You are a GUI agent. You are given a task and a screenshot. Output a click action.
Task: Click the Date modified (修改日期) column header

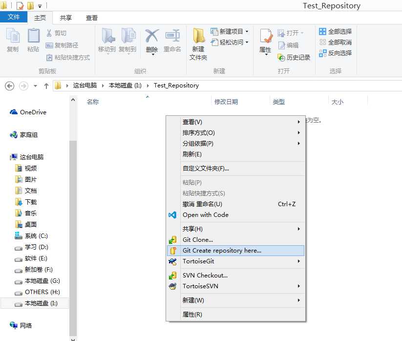click(x=226, y=102)
